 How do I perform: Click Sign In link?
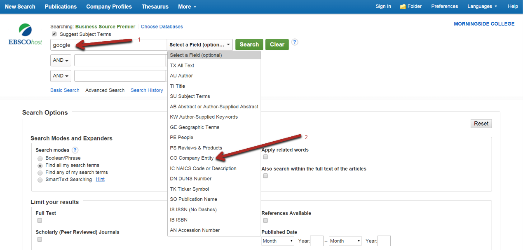tap(383, 7)
